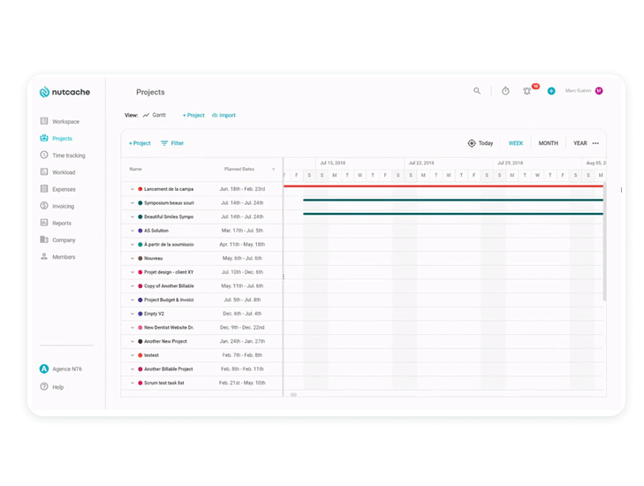
Task: Expand the Lancement de la campa project row
Action: point(133,189)
